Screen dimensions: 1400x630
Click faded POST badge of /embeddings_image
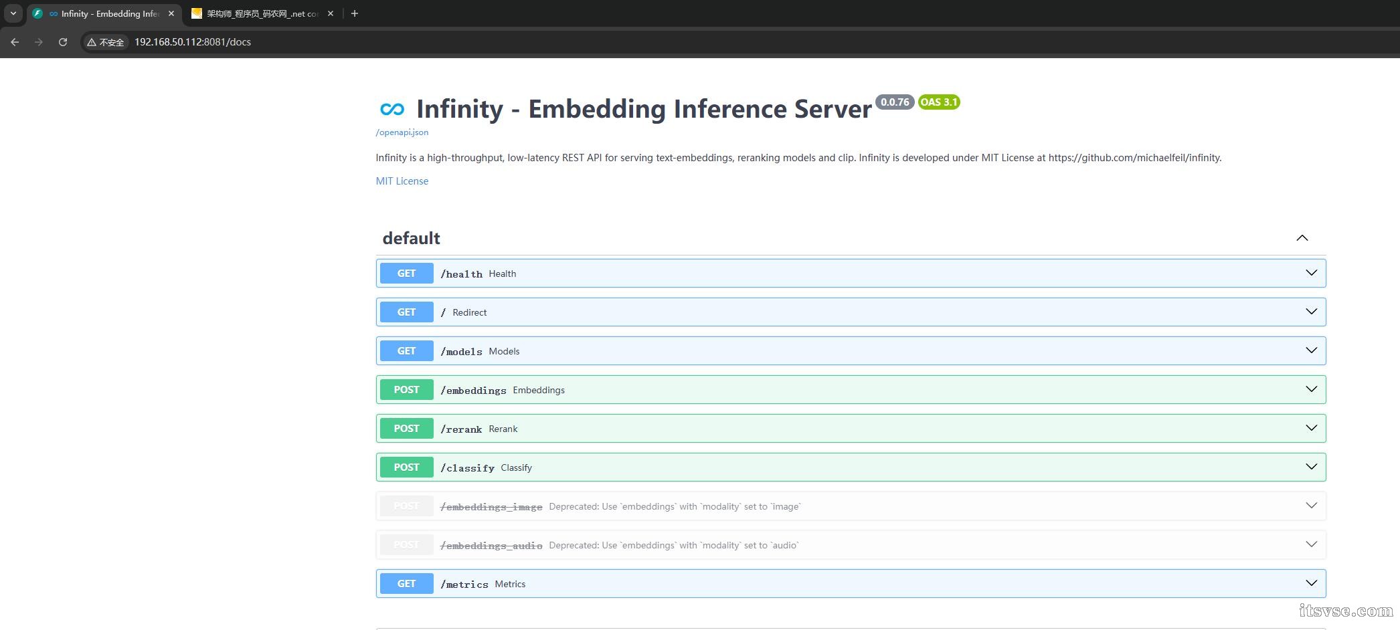click(407, 506)
